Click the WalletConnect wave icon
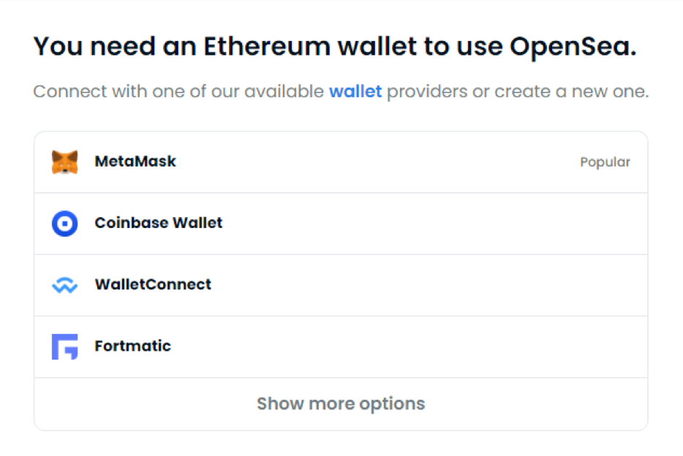Viewport: 683px width, 456px height. coord(64,285)
